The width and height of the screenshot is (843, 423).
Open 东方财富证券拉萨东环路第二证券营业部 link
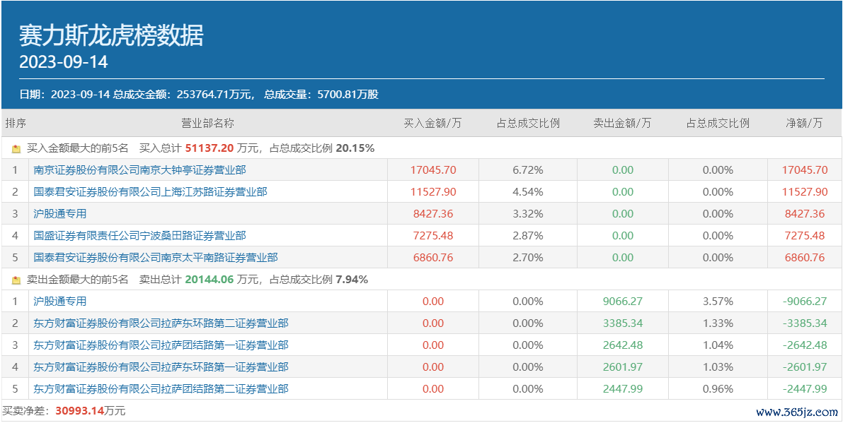161,323
